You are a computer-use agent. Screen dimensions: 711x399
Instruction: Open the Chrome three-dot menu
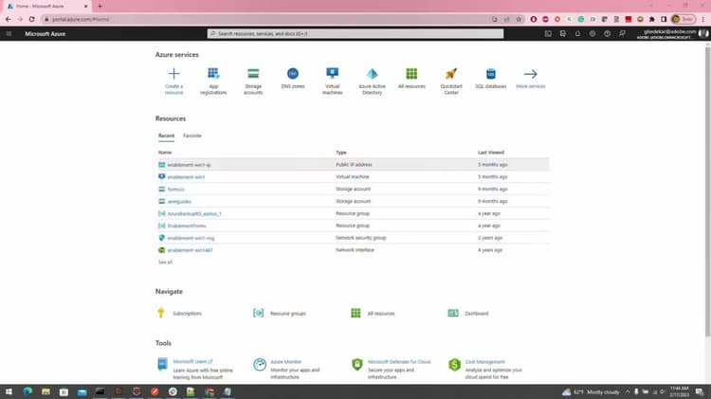click(703, 19)
